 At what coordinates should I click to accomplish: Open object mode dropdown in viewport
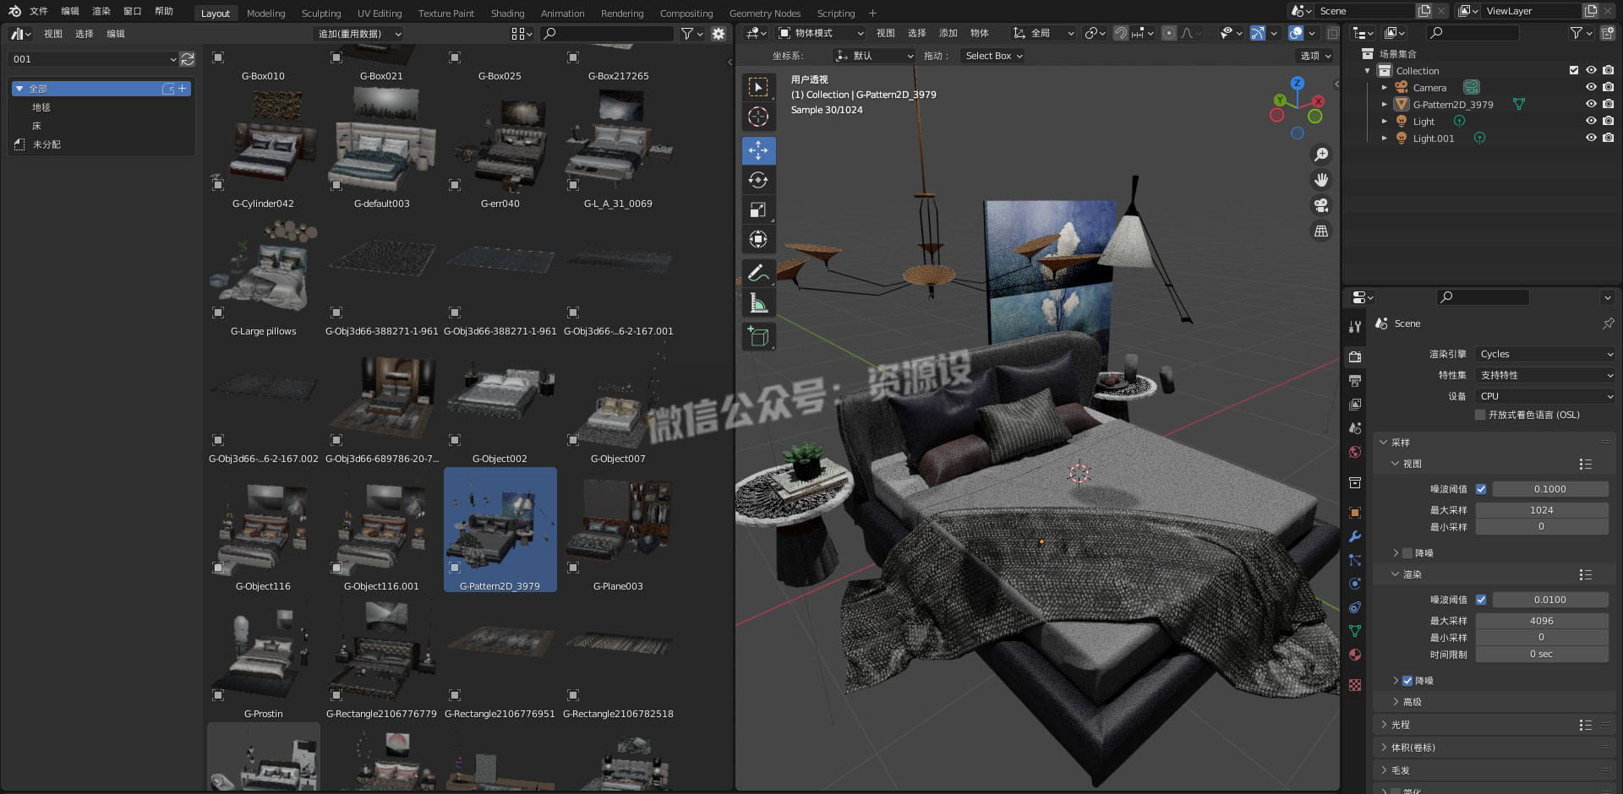click(821, 33)
